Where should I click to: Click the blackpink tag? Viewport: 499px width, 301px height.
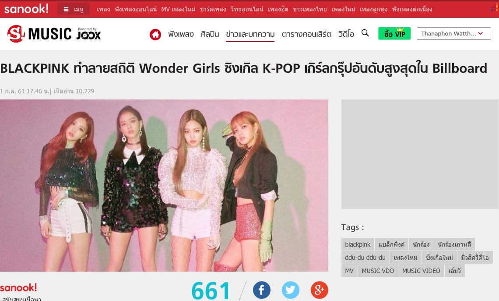coord(358,244)
